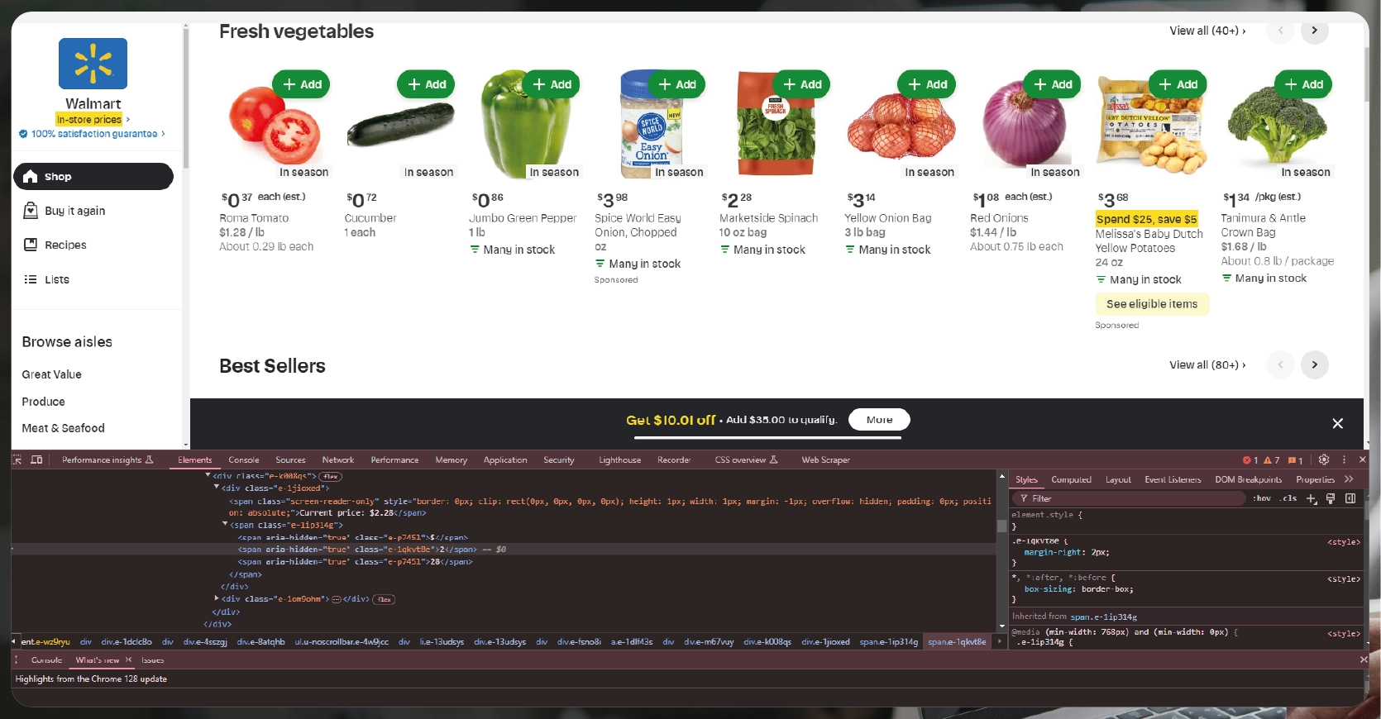
Task: Open Red Onions product image
Action: point(1025,124)
